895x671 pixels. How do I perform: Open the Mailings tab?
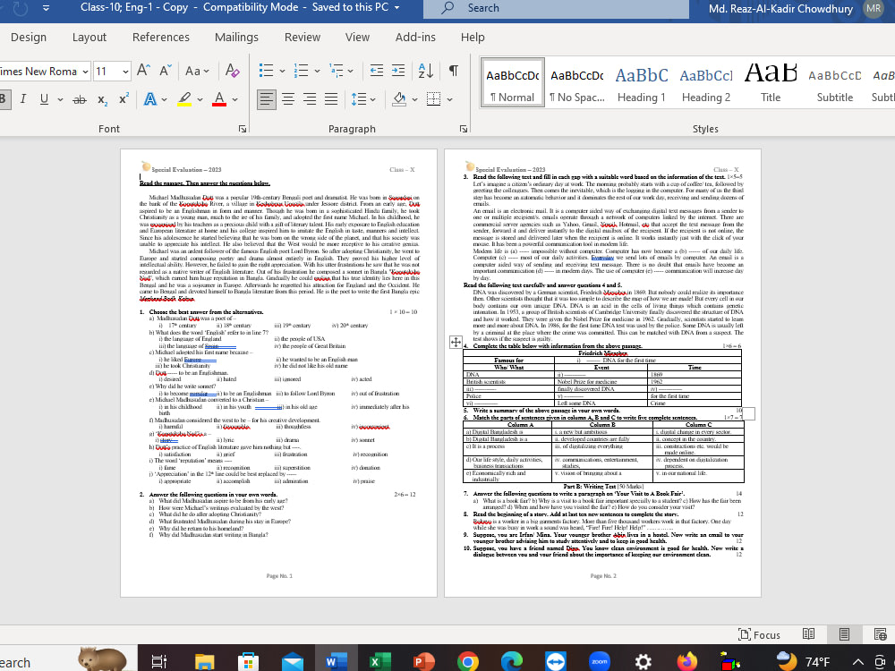(236, 37)
